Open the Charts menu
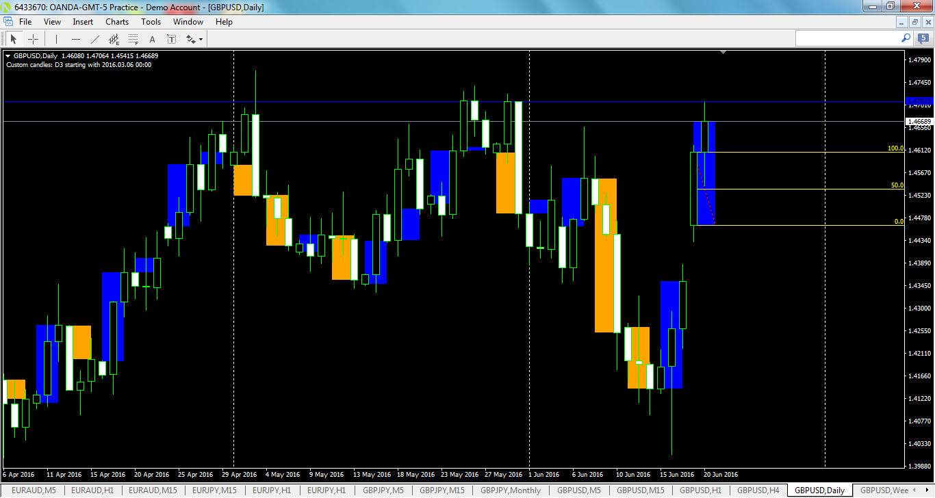This screenshot has width=935, height=498. click(116, 21)
